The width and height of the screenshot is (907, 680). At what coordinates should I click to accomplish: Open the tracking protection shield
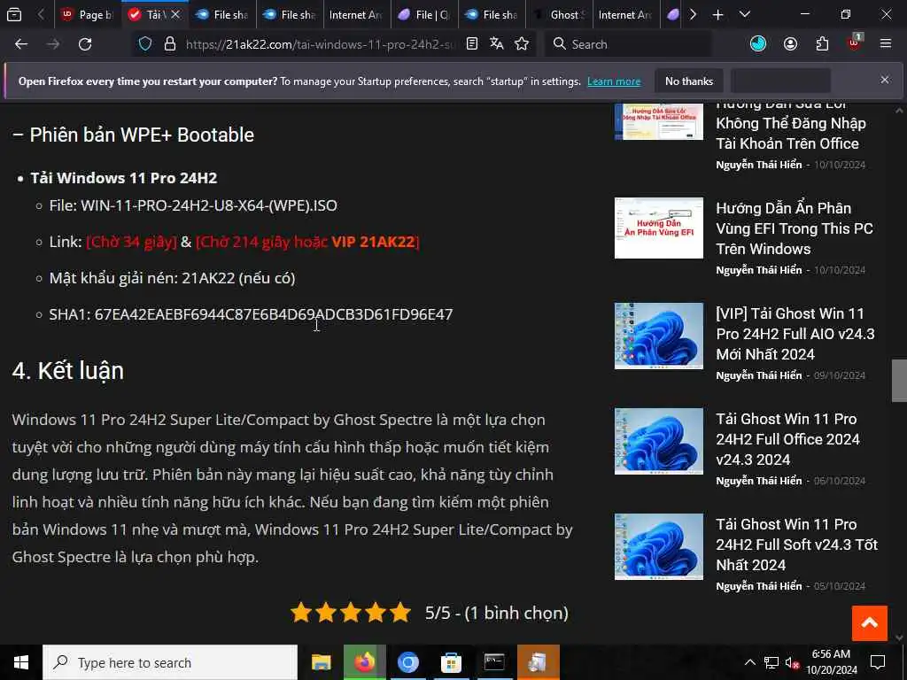(145, 44)
